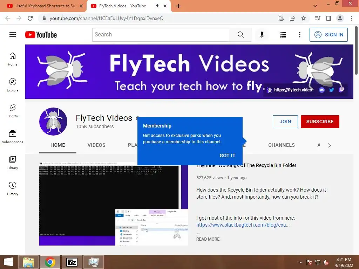Open the Action Center flag icon
Image resolution: width=359 pixels, height=269 pixels.
click(x=309, y=262)
